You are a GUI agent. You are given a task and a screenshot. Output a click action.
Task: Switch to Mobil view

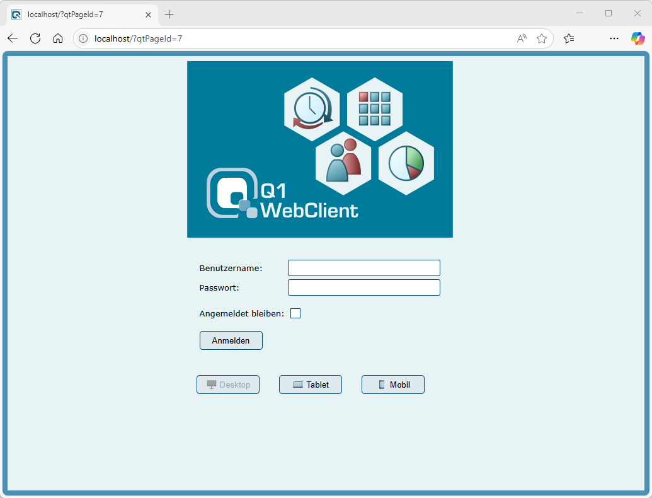point(393,385)
